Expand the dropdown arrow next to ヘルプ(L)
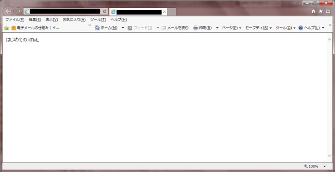335x172 pixels. 323,28
